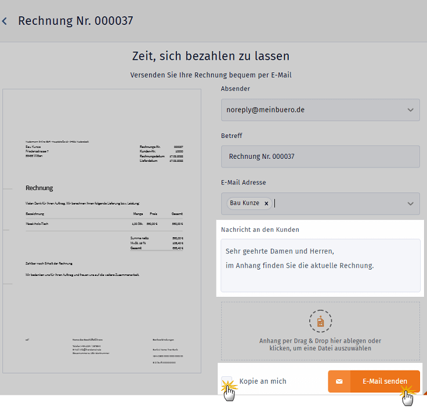Click the Rechnung heading inside the preview
The height and width of the screenshot is (407, 427).
pos(39,188)
